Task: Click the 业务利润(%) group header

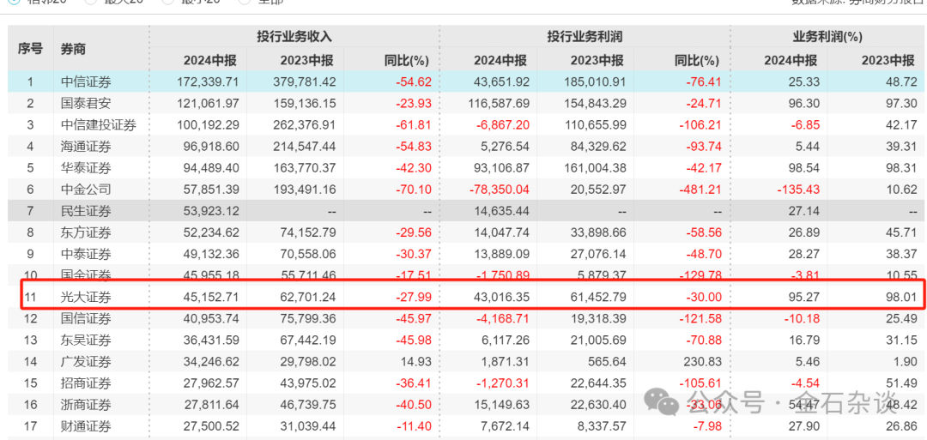Action: coord(827,37)
